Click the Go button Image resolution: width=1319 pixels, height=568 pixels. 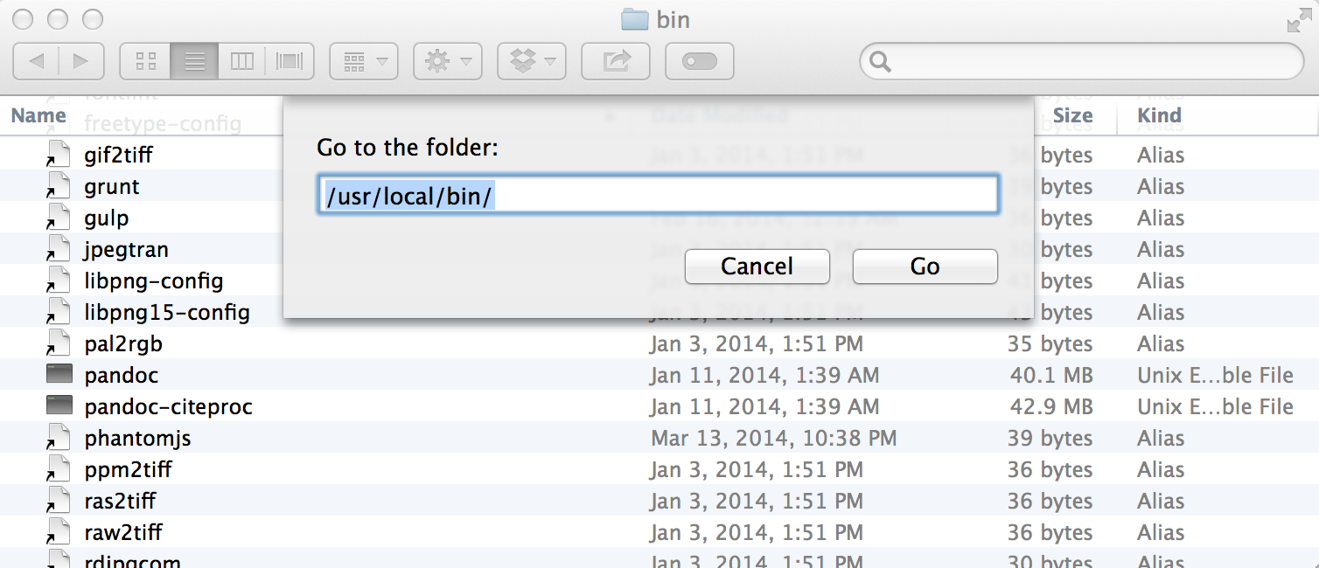(x=925, y=267)
